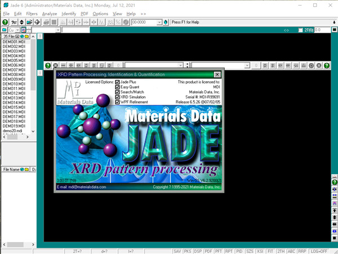The height and width of the screenshot is (254, 338).
Task: Toggle the WPF Refinement checkbox
Action: [x=118, y=103]
